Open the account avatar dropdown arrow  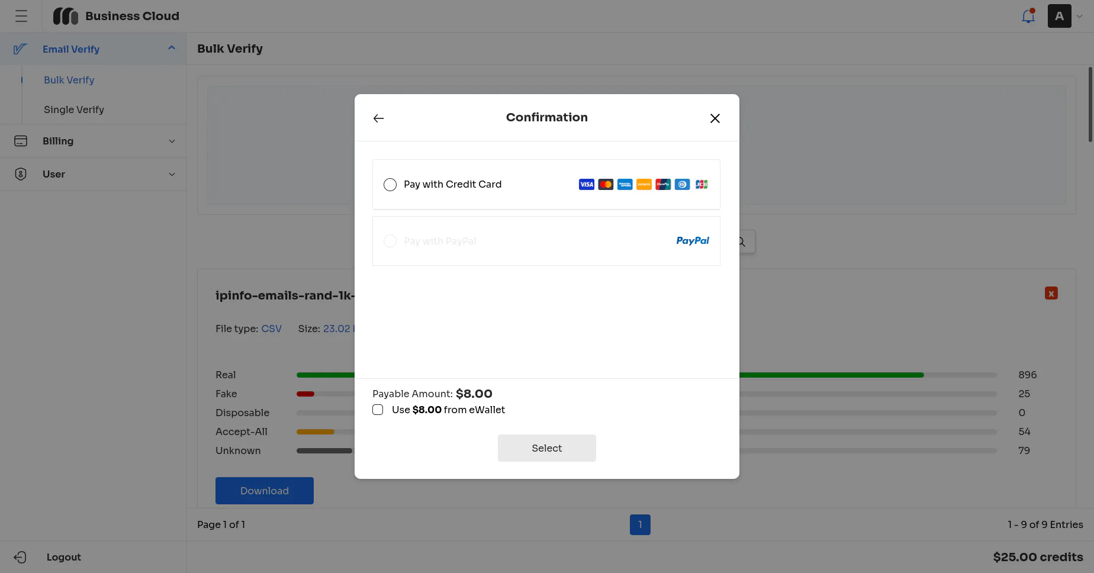coord(1080,17)
